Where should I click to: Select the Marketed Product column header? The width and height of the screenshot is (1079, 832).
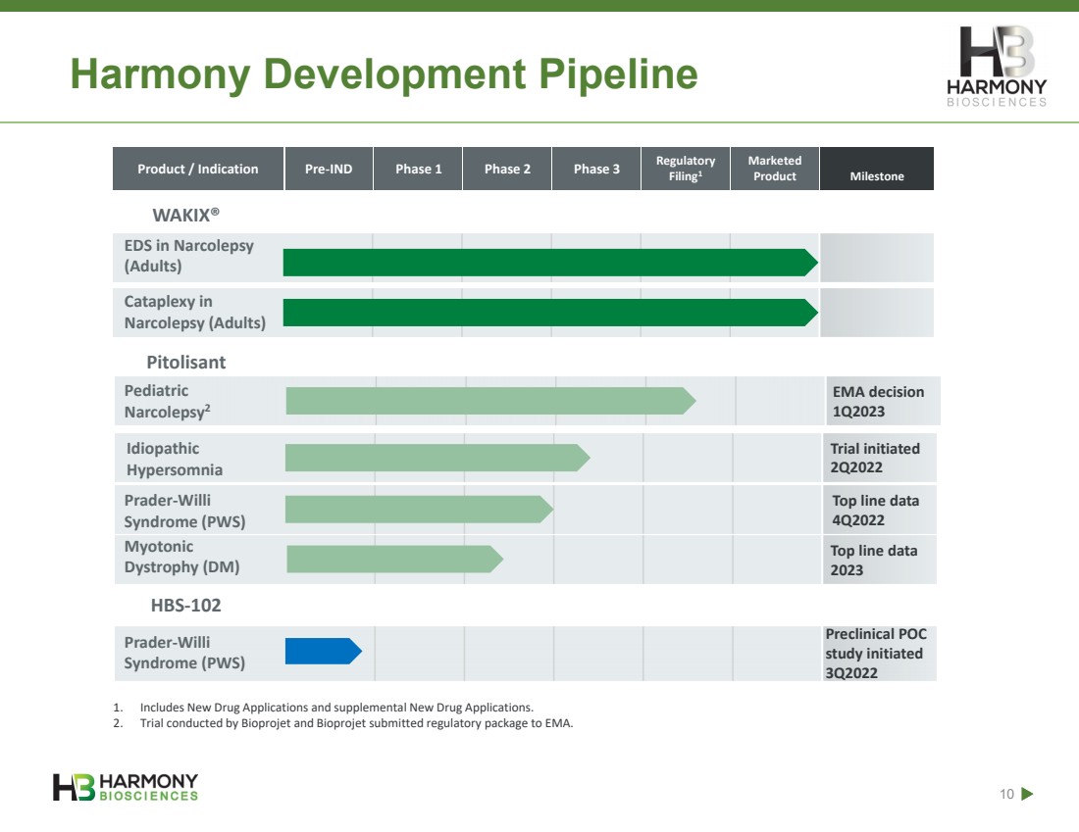point(775,169)
